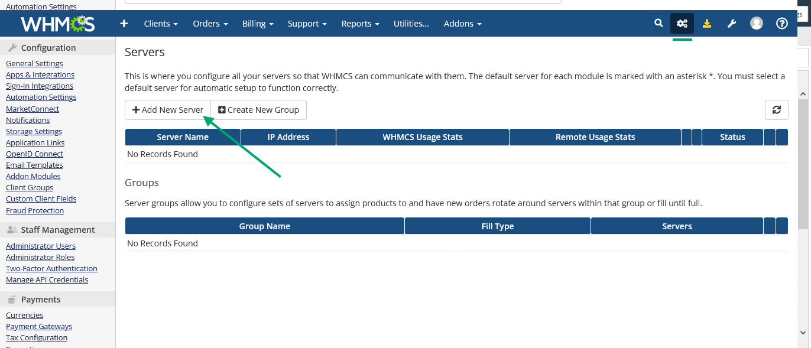The width and height of the screenshot is (811, 348).
Task: Click the WHMCS logo
Action: pyautogui.click(x=57, y=24)
